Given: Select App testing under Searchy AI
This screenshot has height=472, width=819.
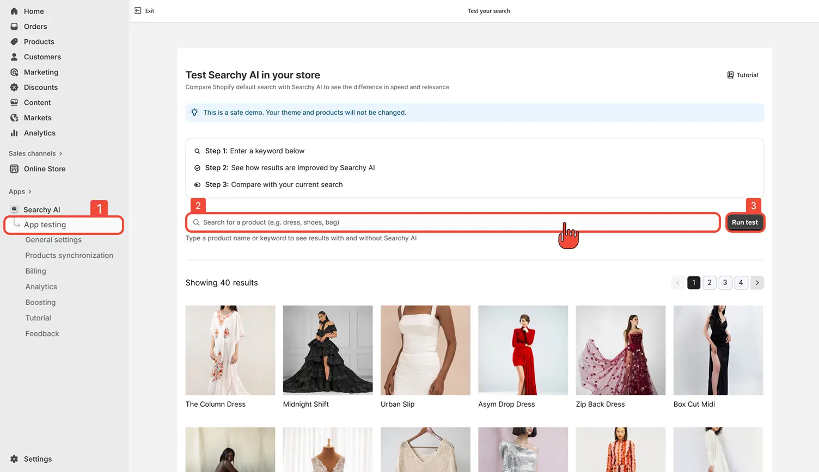Looking at the screenshot, I should click(45, 224).
